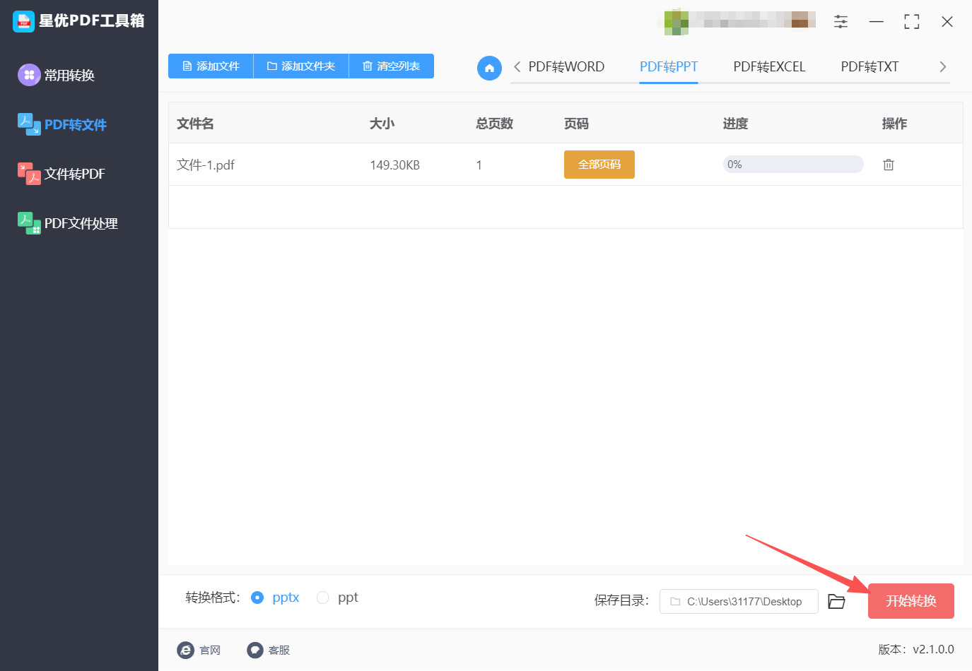Maximize the application window
This screenshot has width=972, height=671.
click(912, 22)
